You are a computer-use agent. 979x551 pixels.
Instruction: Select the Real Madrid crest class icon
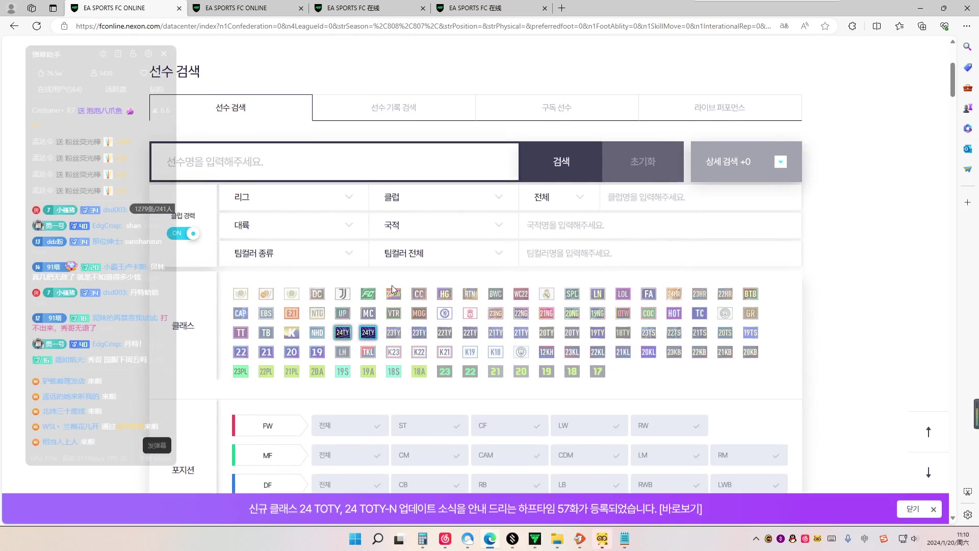click(x=547, y=294)
